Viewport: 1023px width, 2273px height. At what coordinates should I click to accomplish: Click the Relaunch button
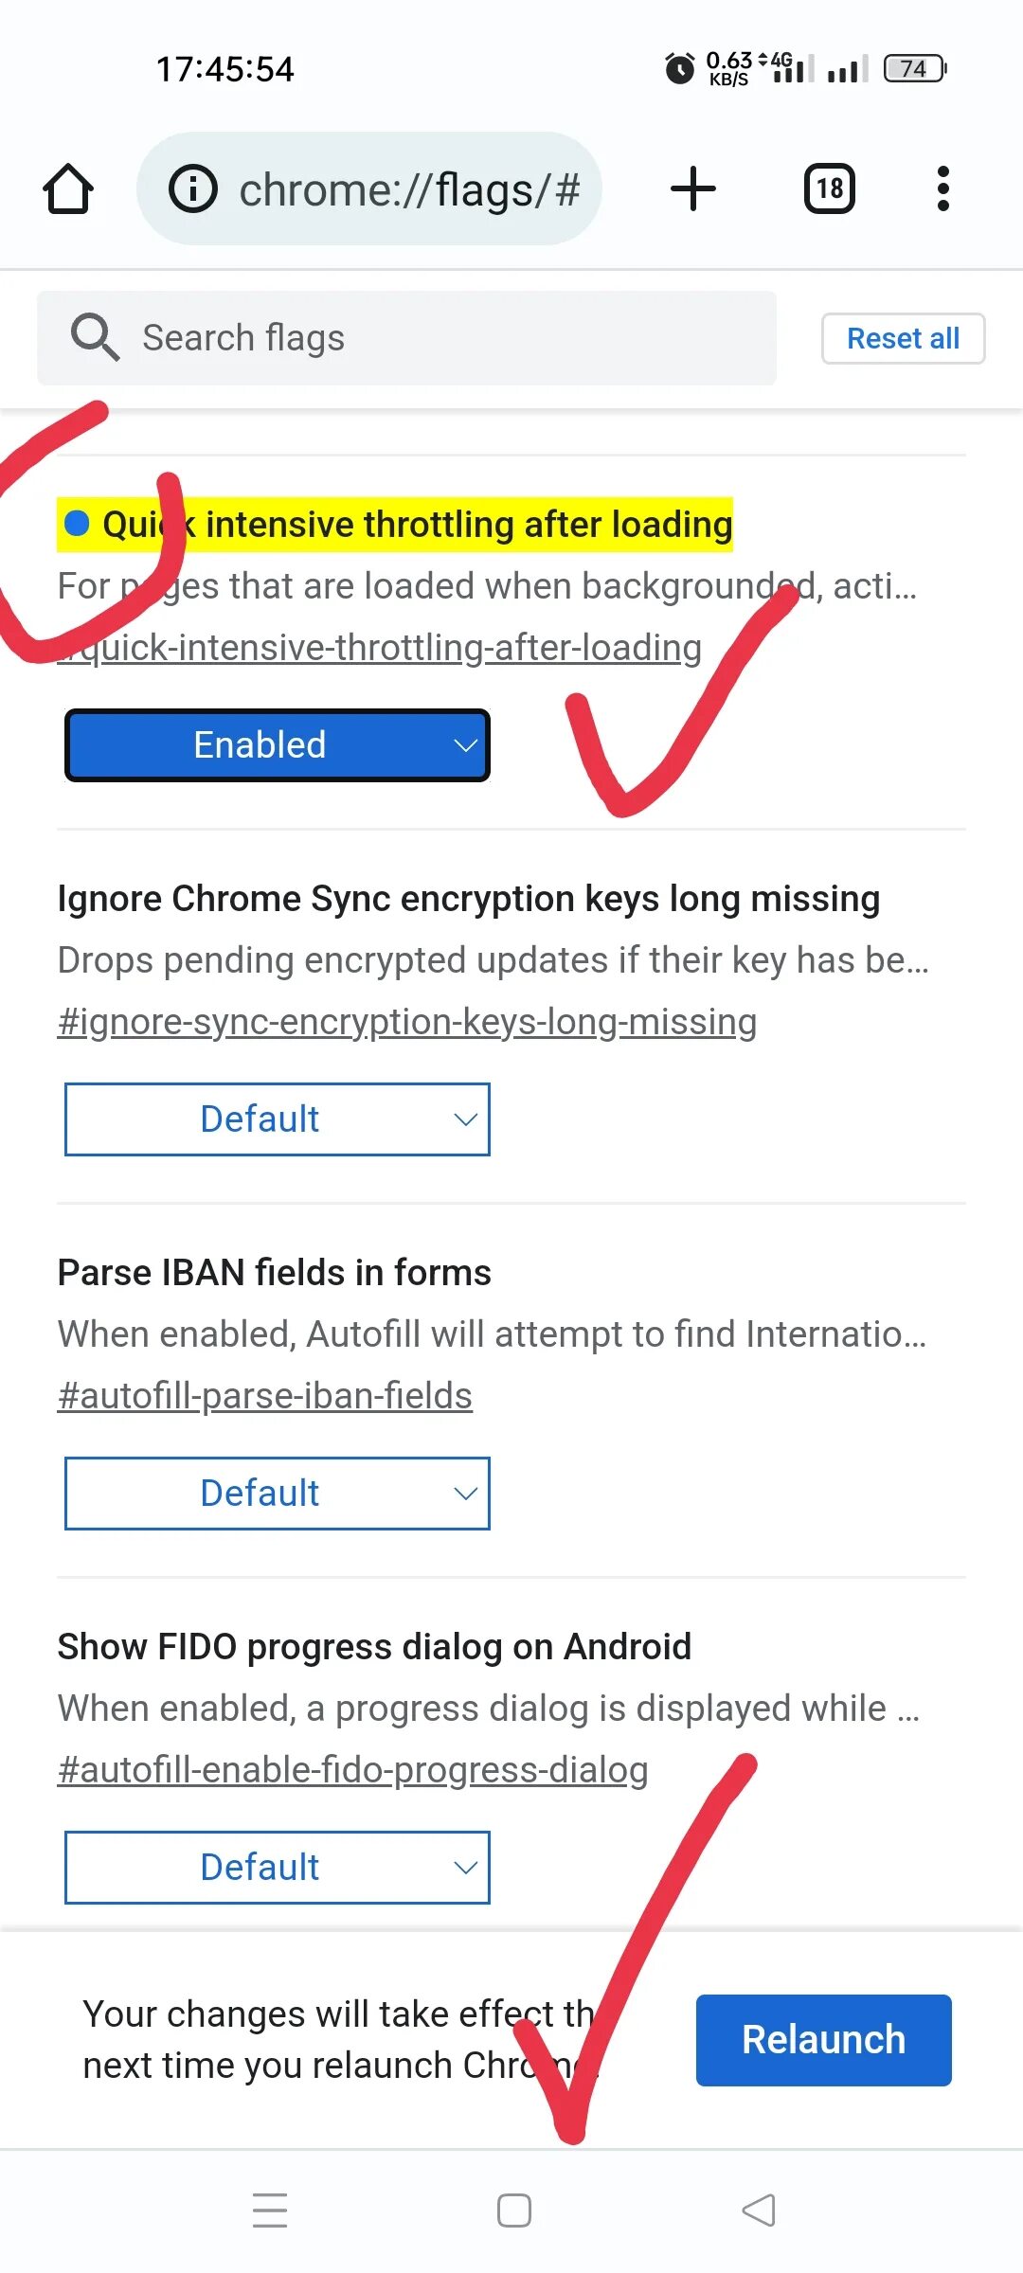tap(824, 2040)
